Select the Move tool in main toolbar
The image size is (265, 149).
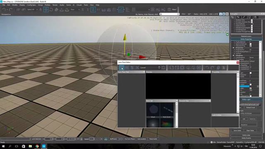[46, 10]
